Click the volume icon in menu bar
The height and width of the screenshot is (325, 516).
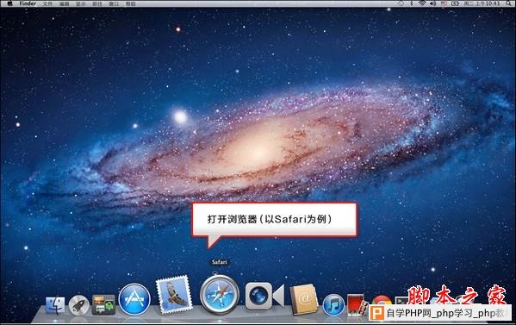[x=433, y=3]
